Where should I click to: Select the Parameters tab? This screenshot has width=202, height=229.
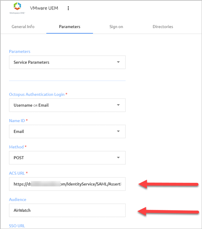(69, 27)
